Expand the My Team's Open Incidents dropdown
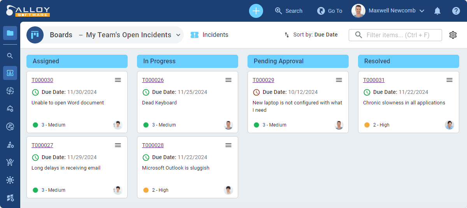The width and height of the screenshot is (467, 208). click(178, 35)
